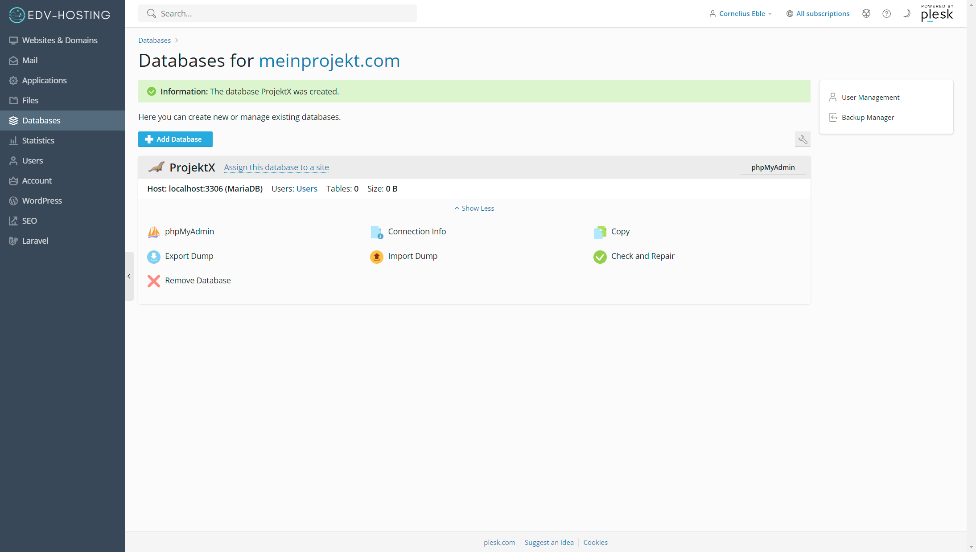
Task: Go to WordPress in the sidebar
Action: click(42, 201)
